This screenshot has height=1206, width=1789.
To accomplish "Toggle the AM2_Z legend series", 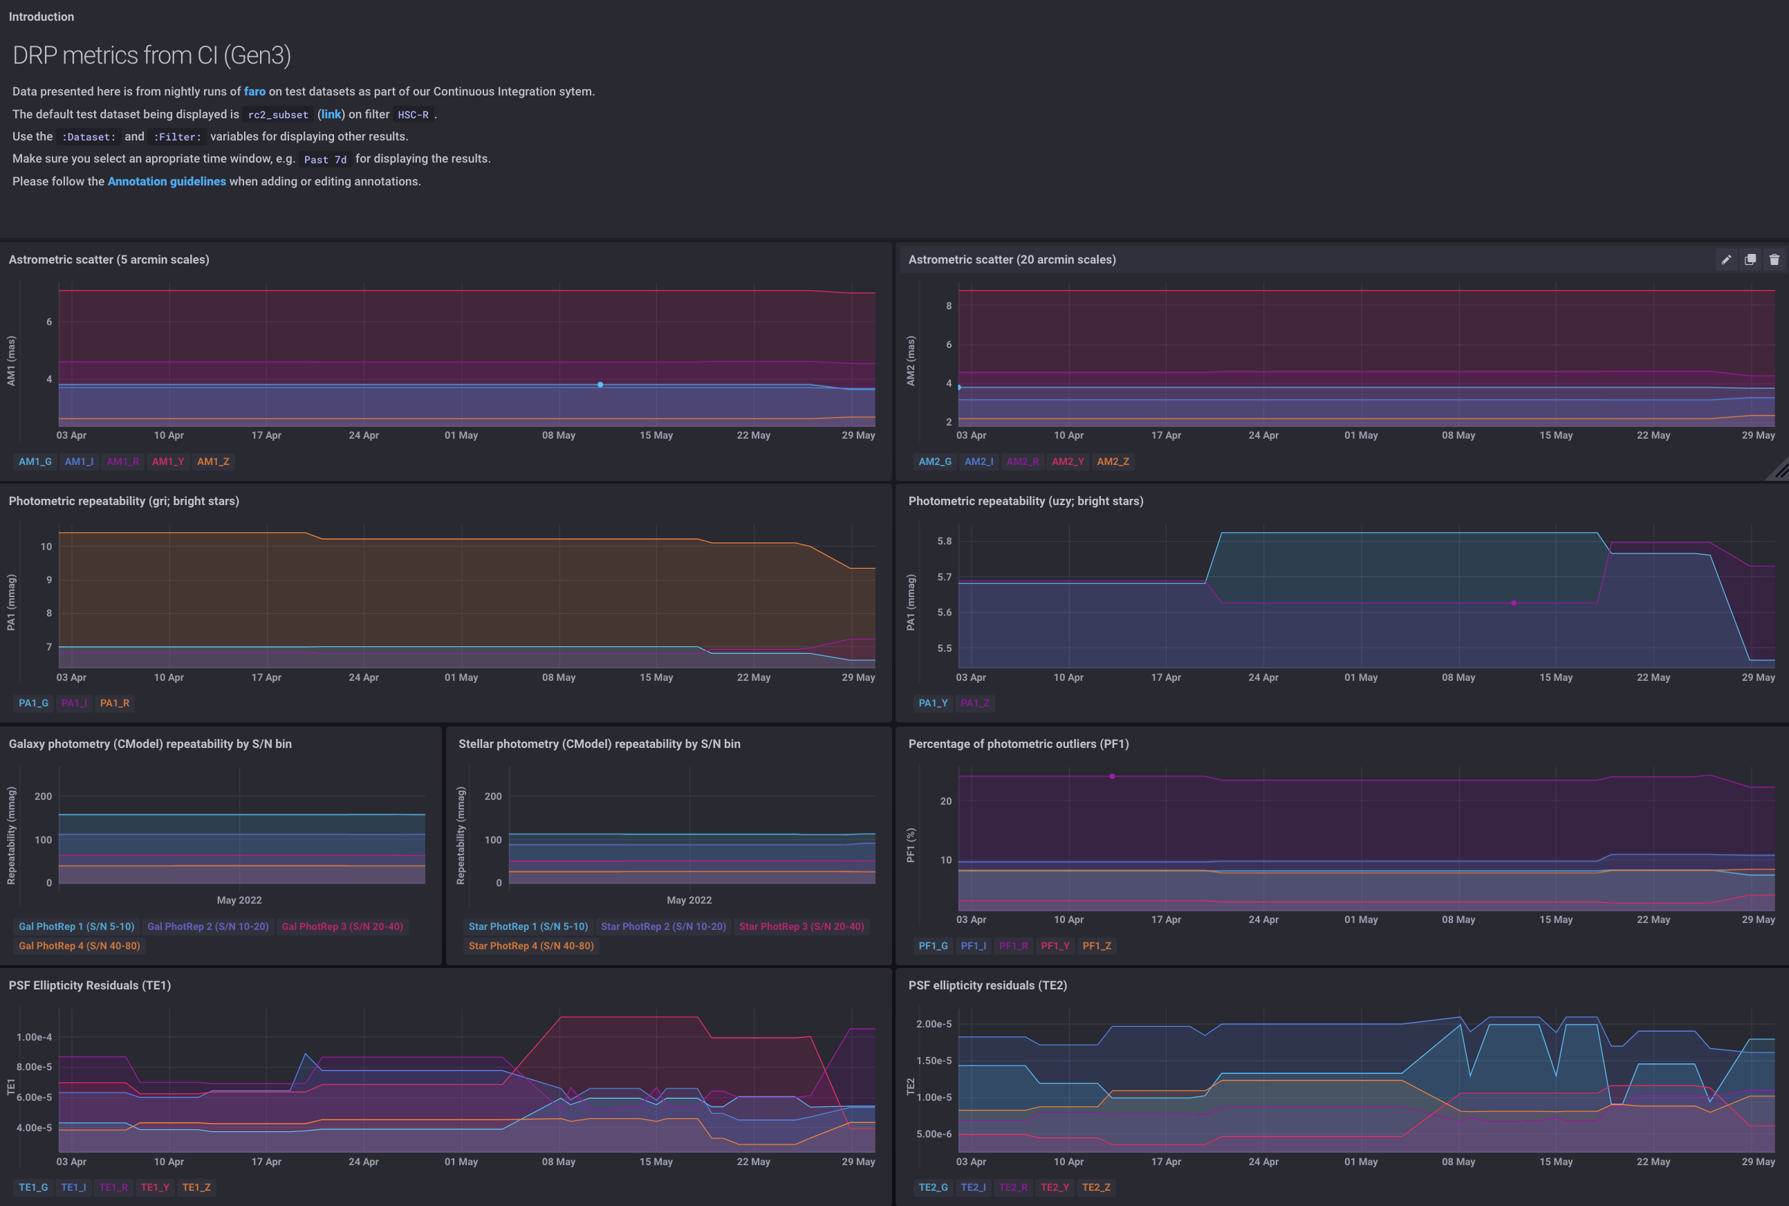I will point(1113,462).
